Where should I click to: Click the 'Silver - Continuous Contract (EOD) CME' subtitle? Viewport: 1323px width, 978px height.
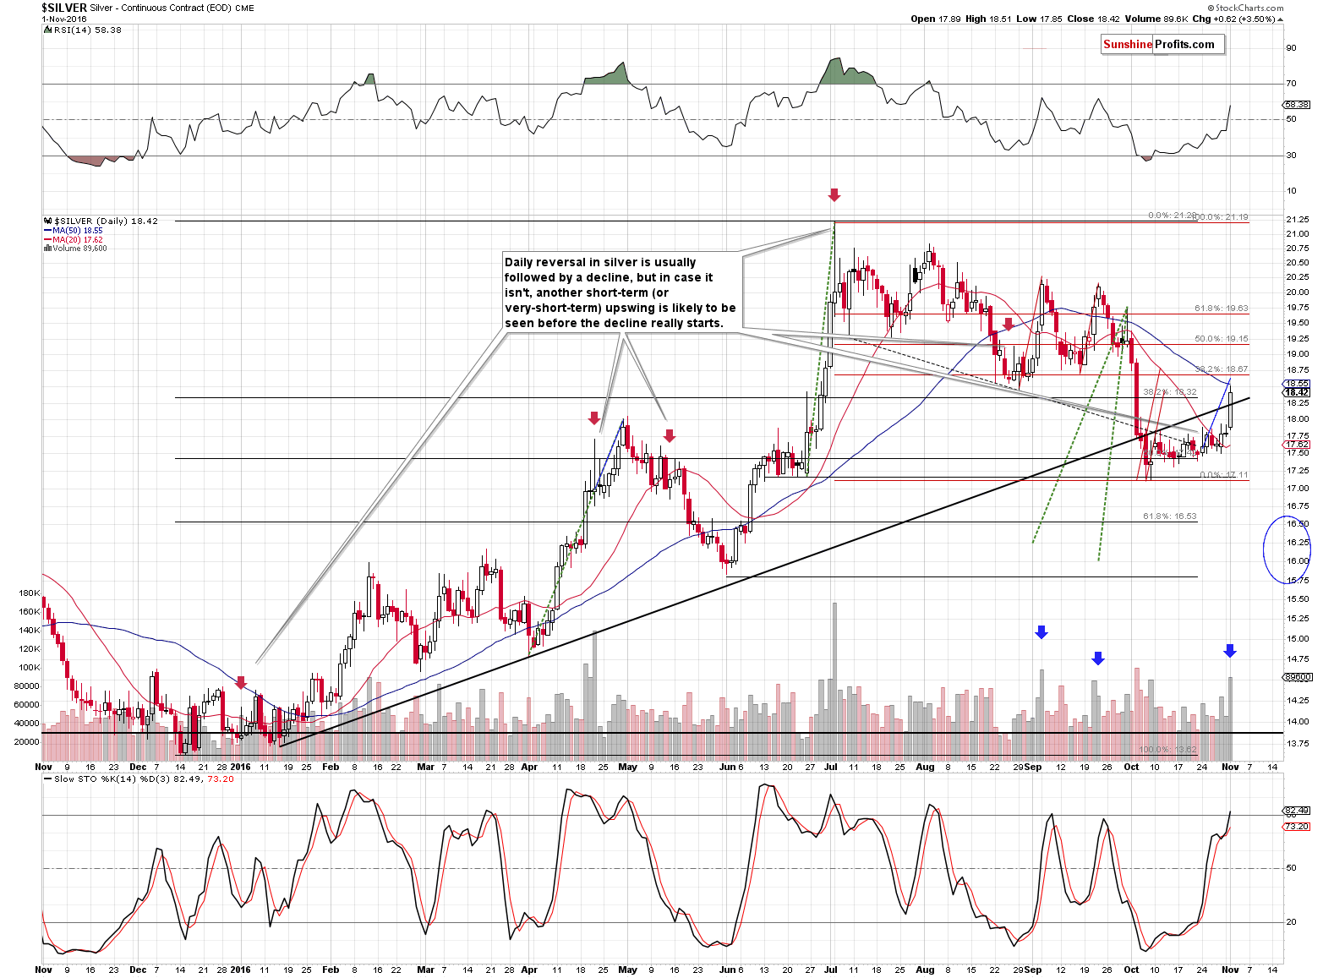tap(173, 8)
